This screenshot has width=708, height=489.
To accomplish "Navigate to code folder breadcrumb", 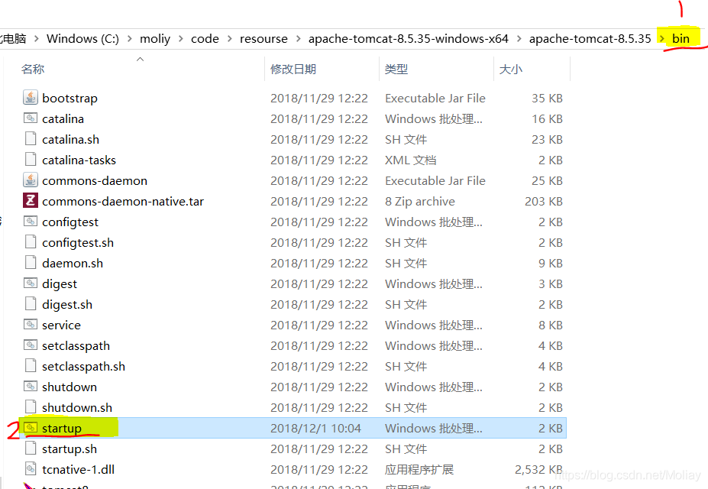I will tap(205, 39).
